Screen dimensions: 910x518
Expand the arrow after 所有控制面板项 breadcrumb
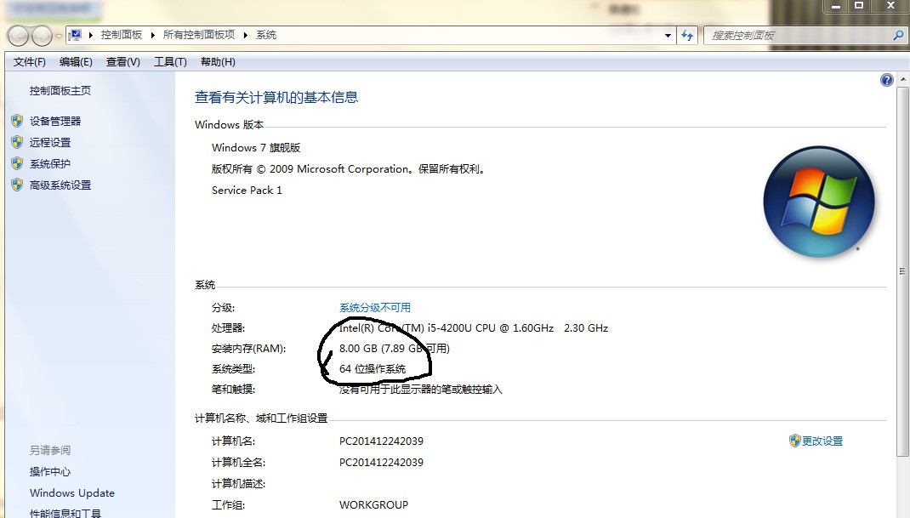point(246,35)
